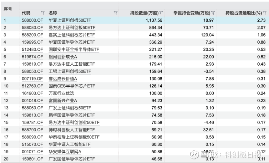Select holding value 1,137.56 cell
The height and width of the screenshot is (163, 269).
[154, 20]
